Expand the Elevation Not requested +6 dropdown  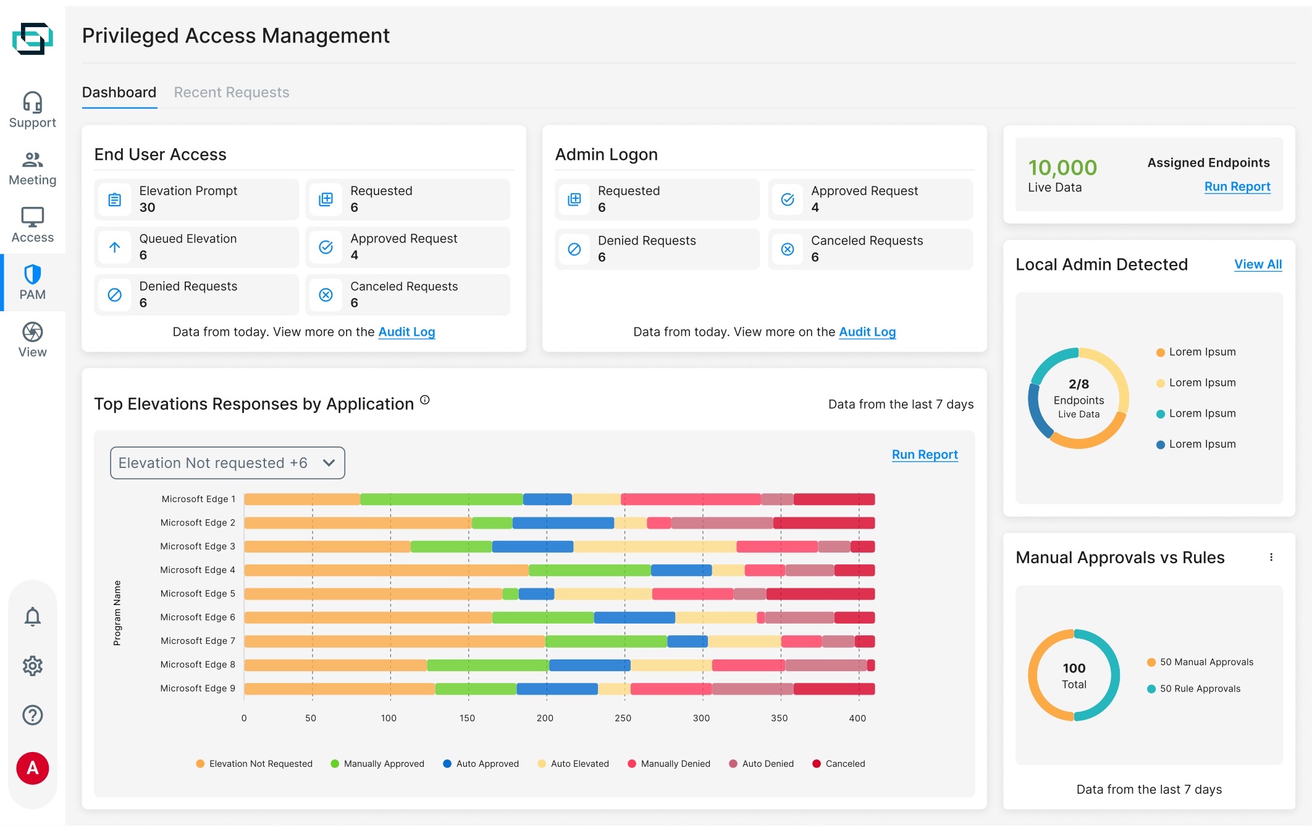point(227,463)
